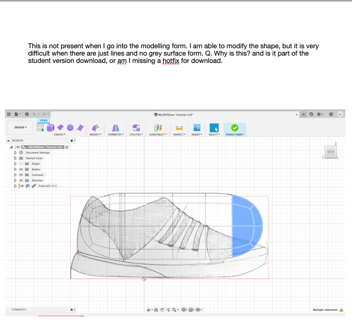Open the CREATE dropdown menu

point(59,134)
